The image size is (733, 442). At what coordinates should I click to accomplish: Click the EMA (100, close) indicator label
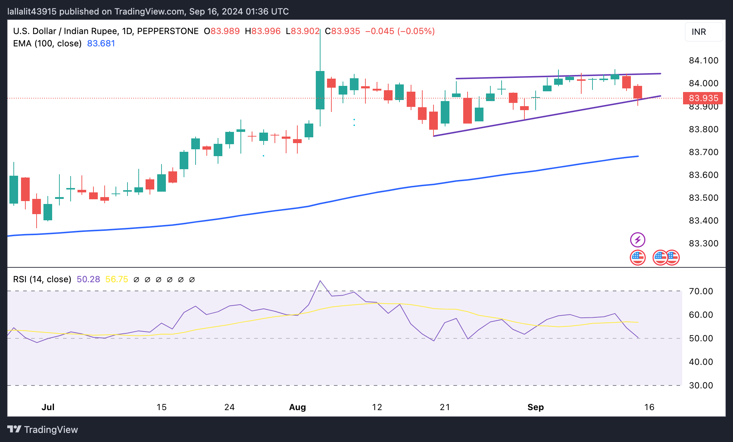(x=47, y=43)
